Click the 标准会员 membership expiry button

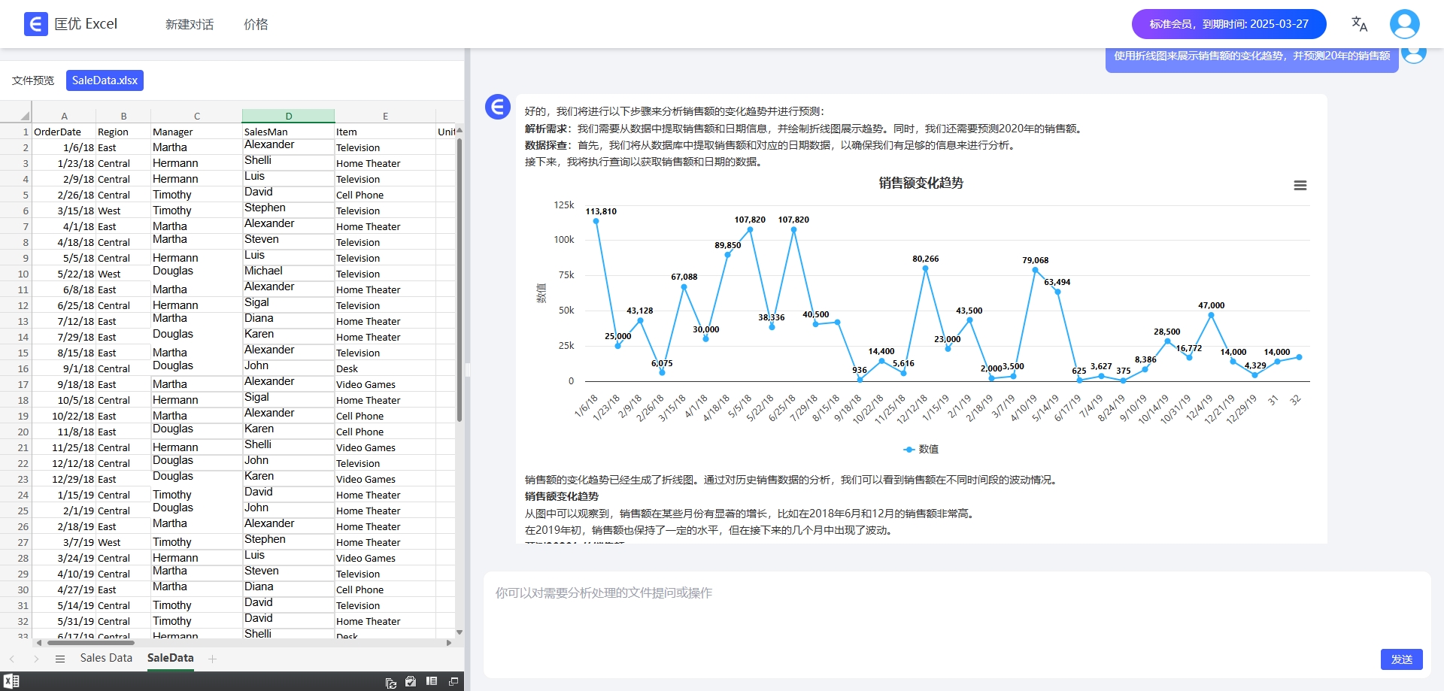pyautogui.click(x=1229, y=24)
